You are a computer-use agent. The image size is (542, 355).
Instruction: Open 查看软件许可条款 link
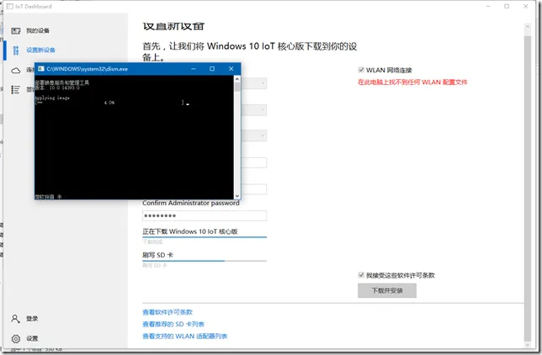167,312
